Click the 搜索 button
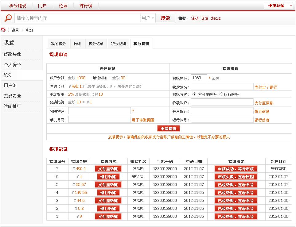The height and width of the screenshot is (227, 296). pyautogui.click(x=166, y=18)
